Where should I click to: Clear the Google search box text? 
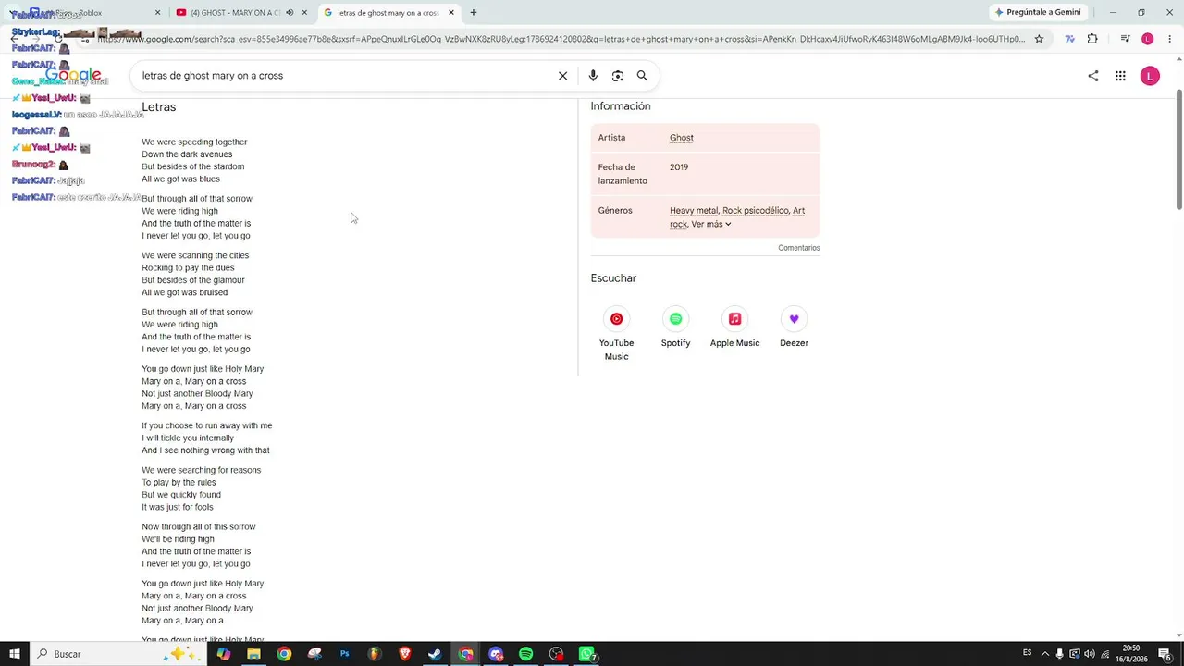click(x=562, y=76)
